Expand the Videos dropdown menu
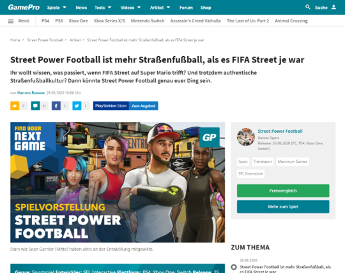Viewport: 345px width, 273px height. [130, 8]
